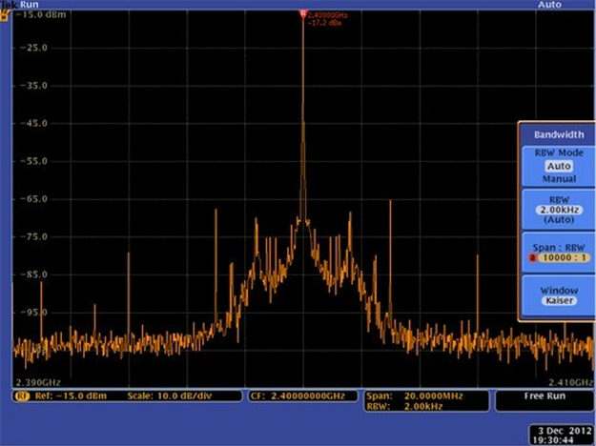This screenshot has height=446, width=596.
Task: Click the Tek logo in the top left corner
Action: pyautogui.click(x=9, y=5)
